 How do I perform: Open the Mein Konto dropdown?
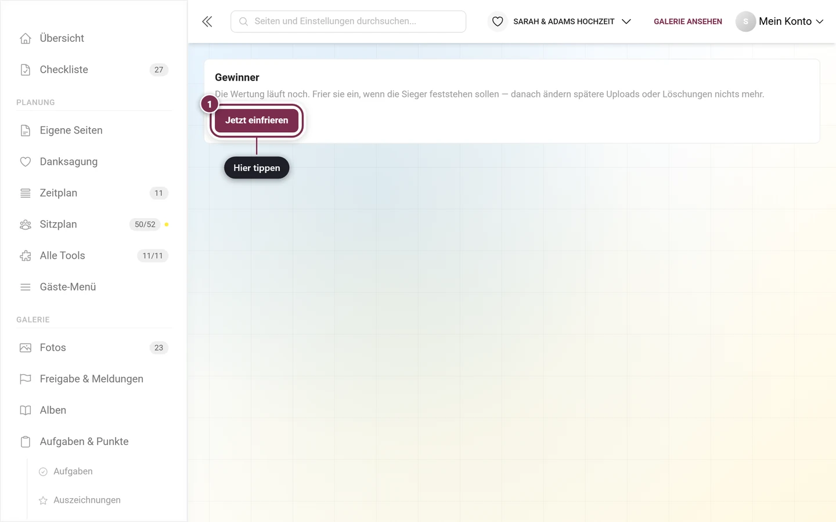780,21
